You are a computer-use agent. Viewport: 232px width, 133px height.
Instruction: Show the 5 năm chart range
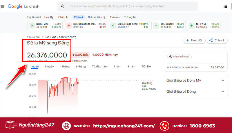(x=131, y=67)
